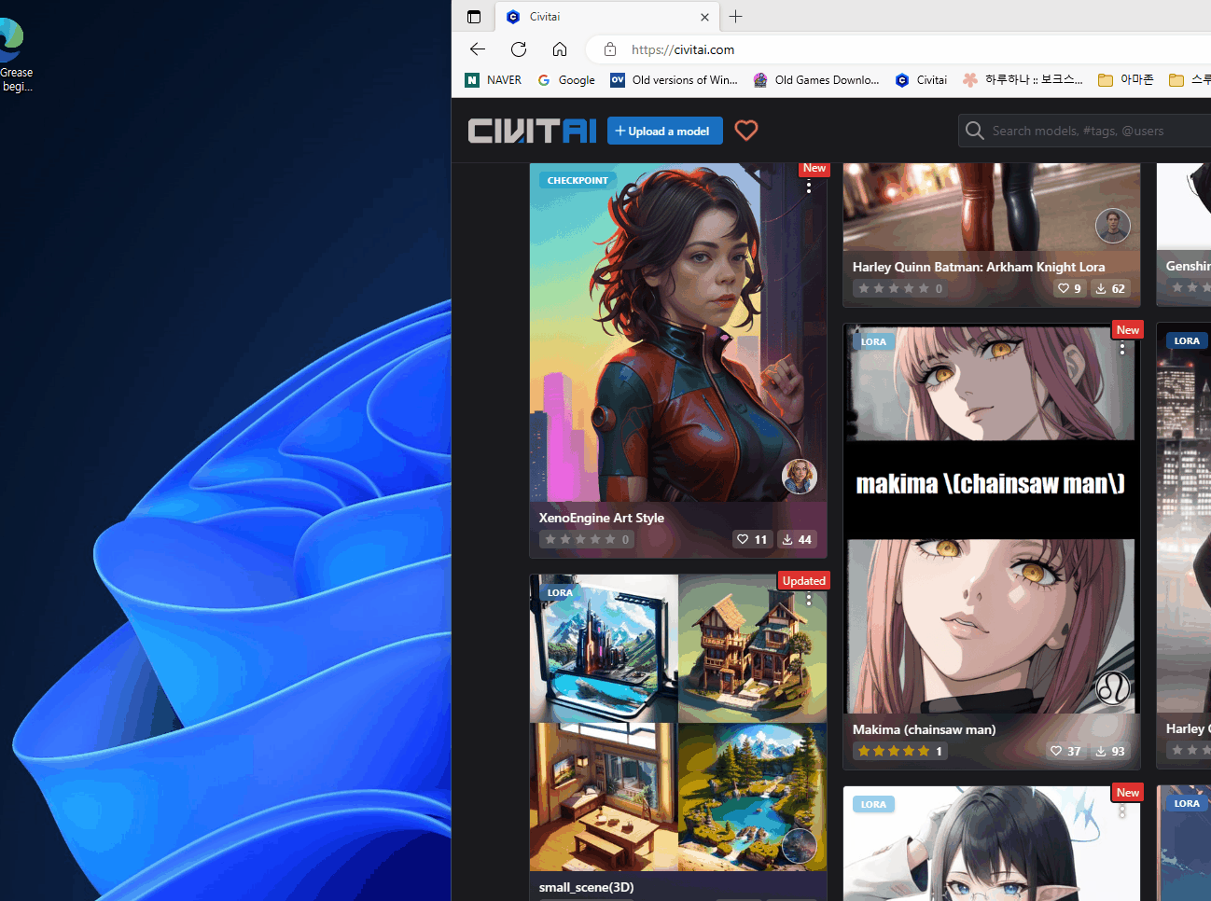The height and width of the screenshot is (901, 1211).
Task: Click Harley Quinn Lora star rating
Action: pos(900,288)
